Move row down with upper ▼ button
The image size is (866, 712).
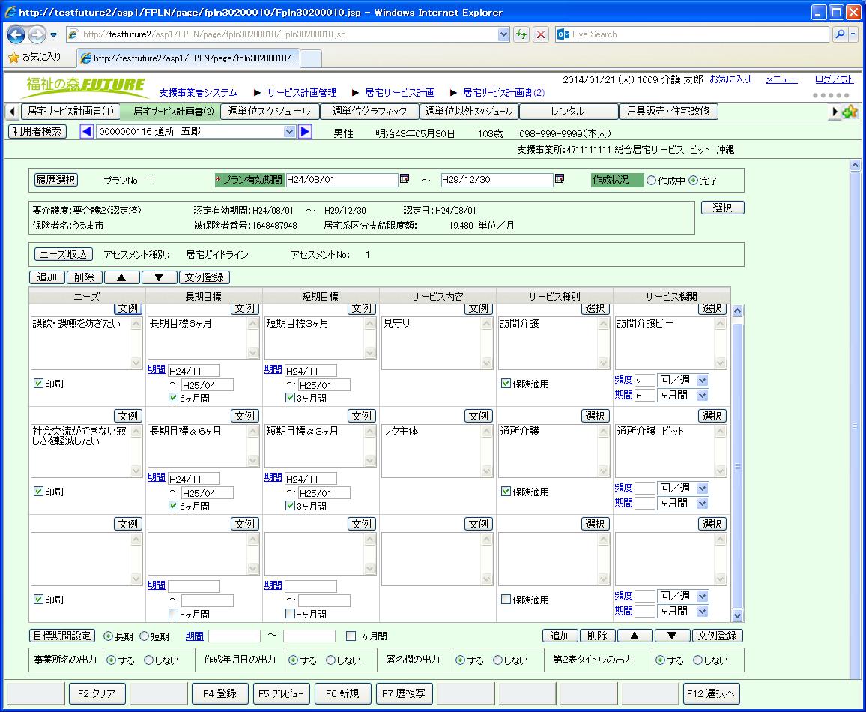pos(159,277)
